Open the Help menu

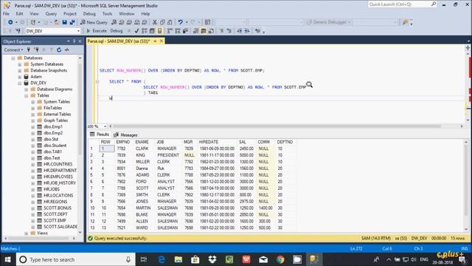(145, 14)
